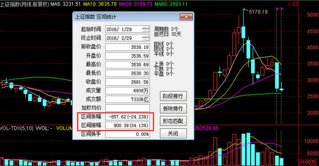The height and width of the screenshot is (166, 319).
Task: Select the MA60 indicator label
Action: [x=171, y=4]
